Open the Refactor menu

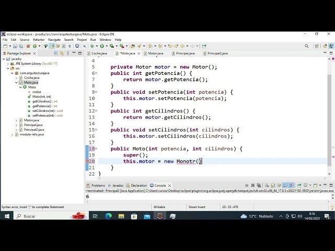39,40
